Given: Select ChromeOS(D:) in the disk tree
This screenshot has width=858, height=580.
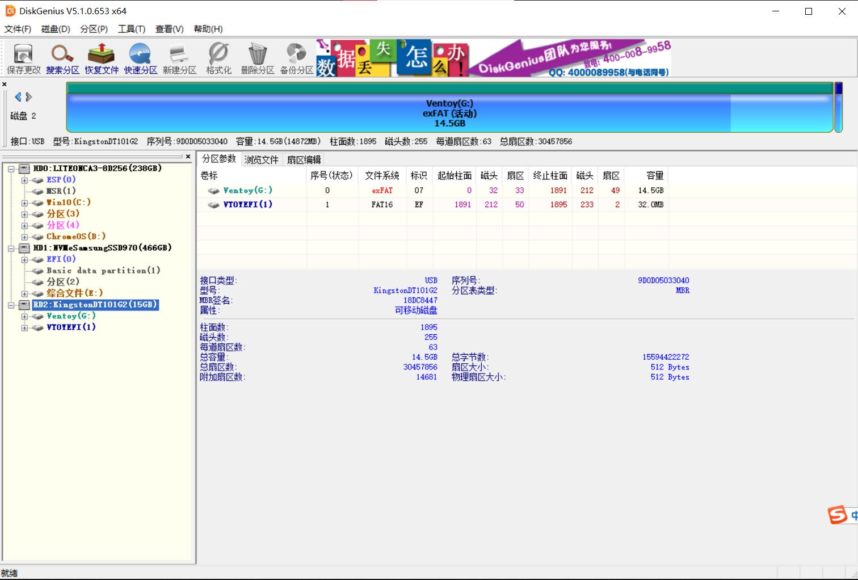Looking at the screenshot, I should pos(76,237).
